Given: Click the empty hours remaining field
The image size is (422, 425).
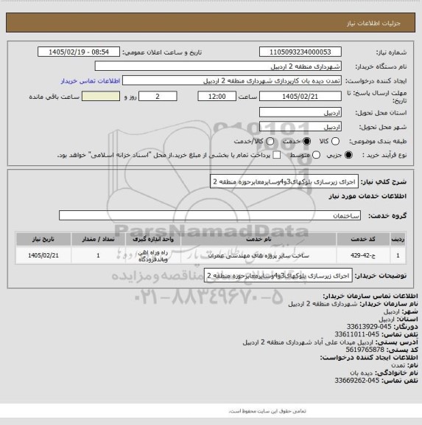Looking at the screenshot, I should (x=101, y=96).
